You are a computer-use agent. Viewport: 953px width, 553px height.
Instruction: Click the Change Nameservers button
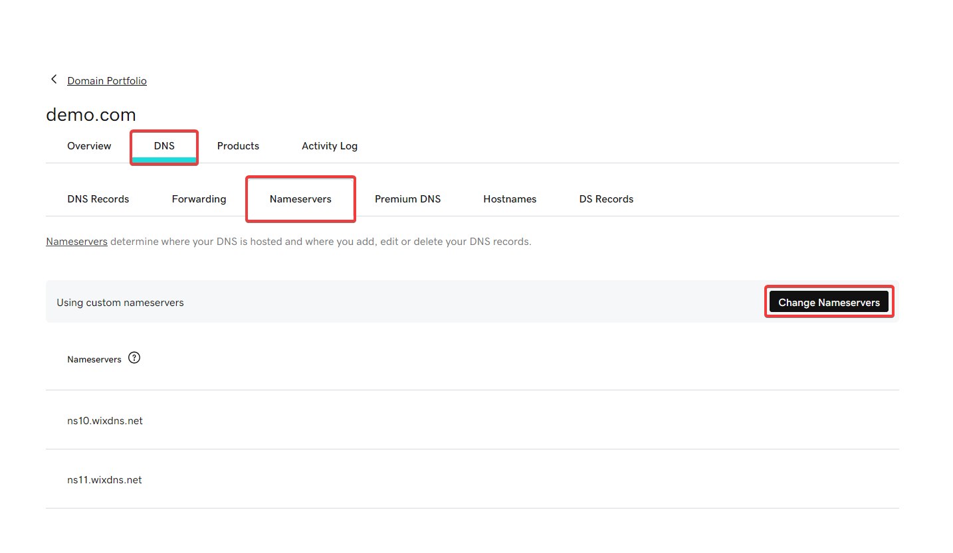[829, 302]
